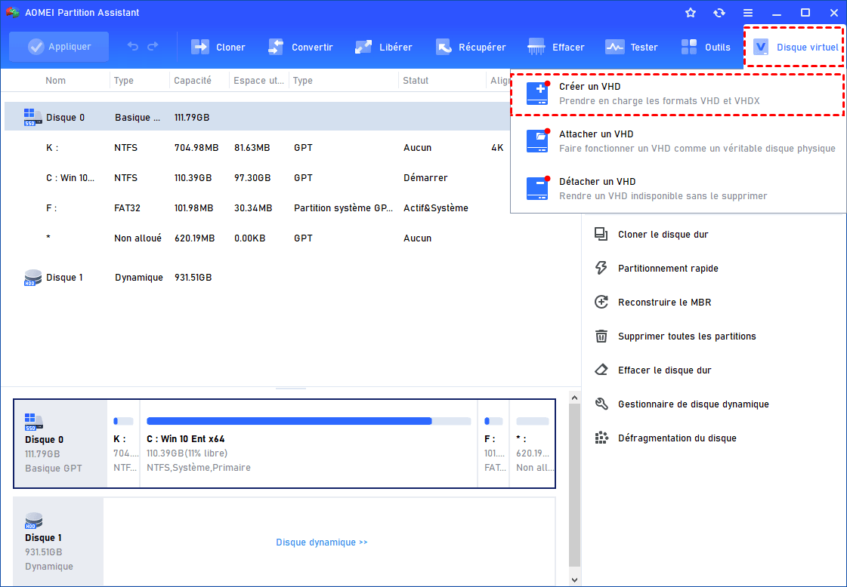Click the AOMEI Partition Assistant app icon
847x587 pixels.
[13, 12]
